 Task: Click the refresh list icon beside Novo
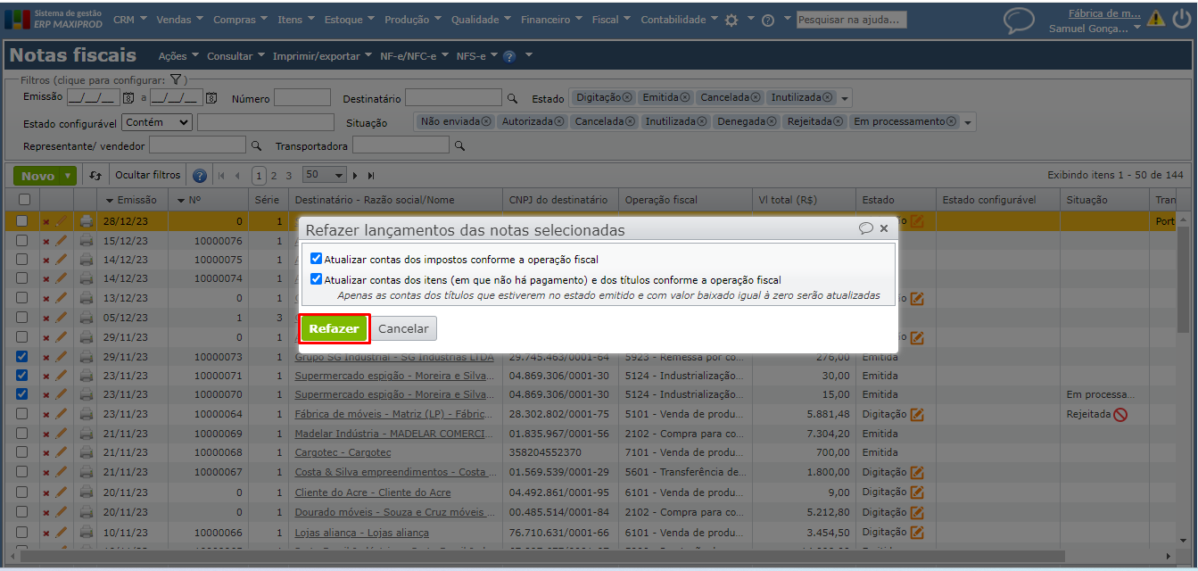95,176
